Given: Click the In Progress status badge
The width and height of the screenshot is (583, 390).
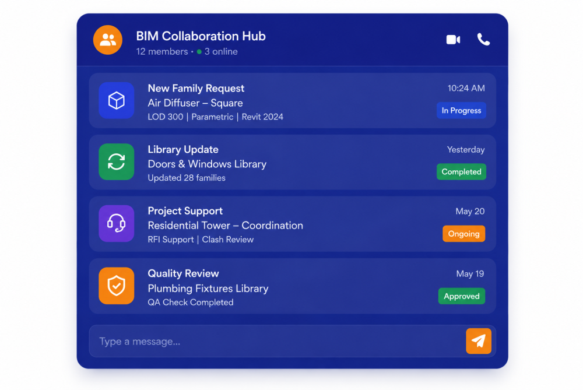Looking at the screenshot, I should click(x=461, y=110).
